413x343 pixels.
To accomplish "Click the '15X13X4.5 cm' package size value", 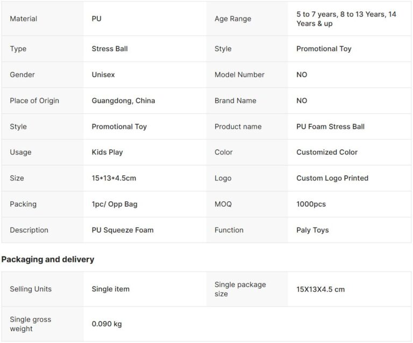I will 321,289.
